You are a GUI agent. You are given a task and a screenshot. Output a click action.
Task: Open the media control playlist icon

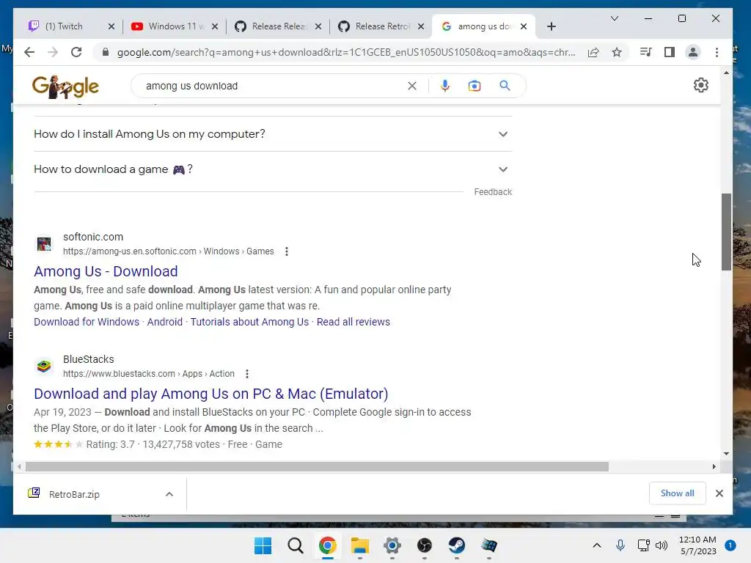(x=645, y=52)
